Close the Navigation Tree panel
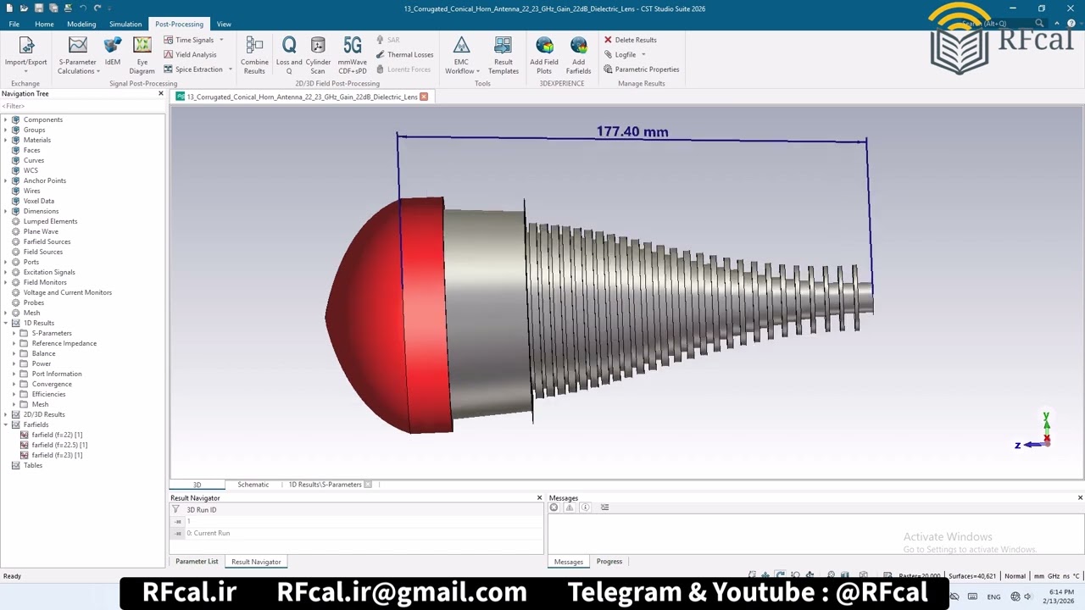Viewport: 1085px width, 610px height. coord(160,93)
